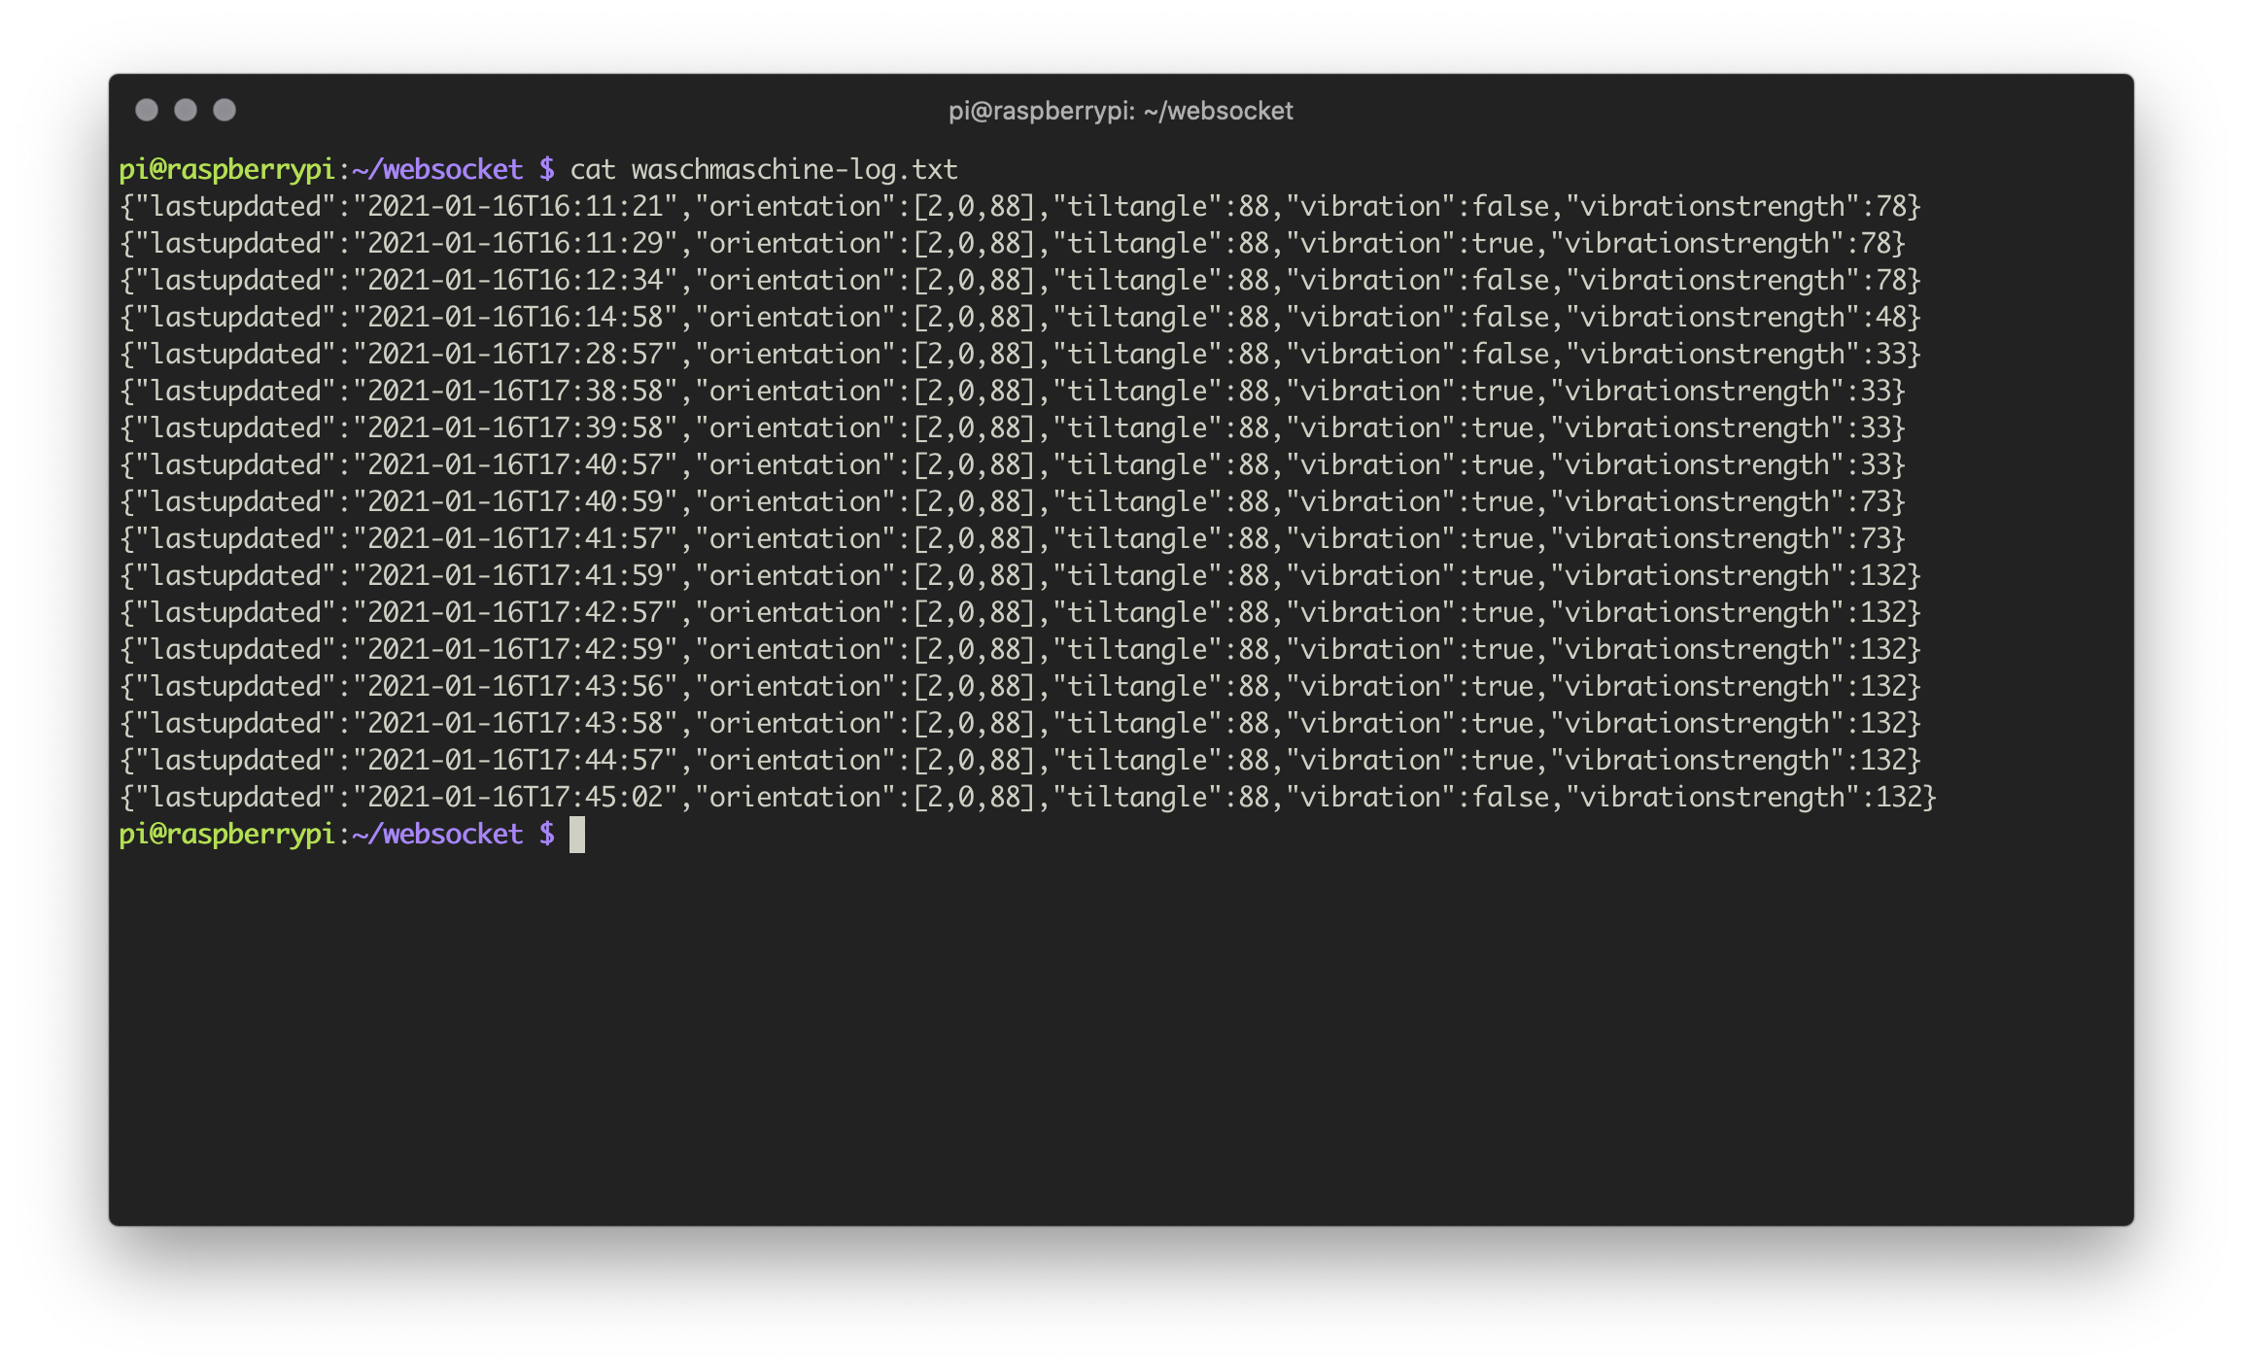Viewport: 2243px width, 1370px height.
Task: Click the empty terminal area below the prompt
Action: point(1118,1020)
